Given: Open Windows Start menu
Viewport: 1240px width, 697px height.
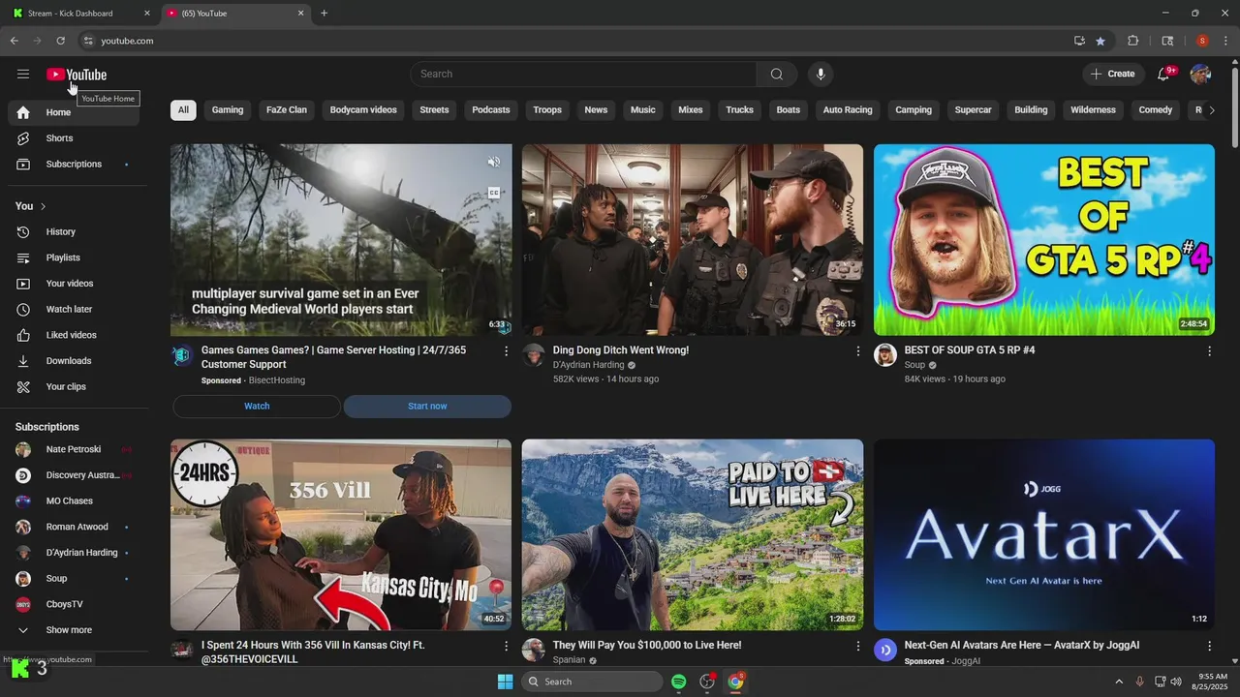Looking at the screenshot, I should click(x=505, y=682).
